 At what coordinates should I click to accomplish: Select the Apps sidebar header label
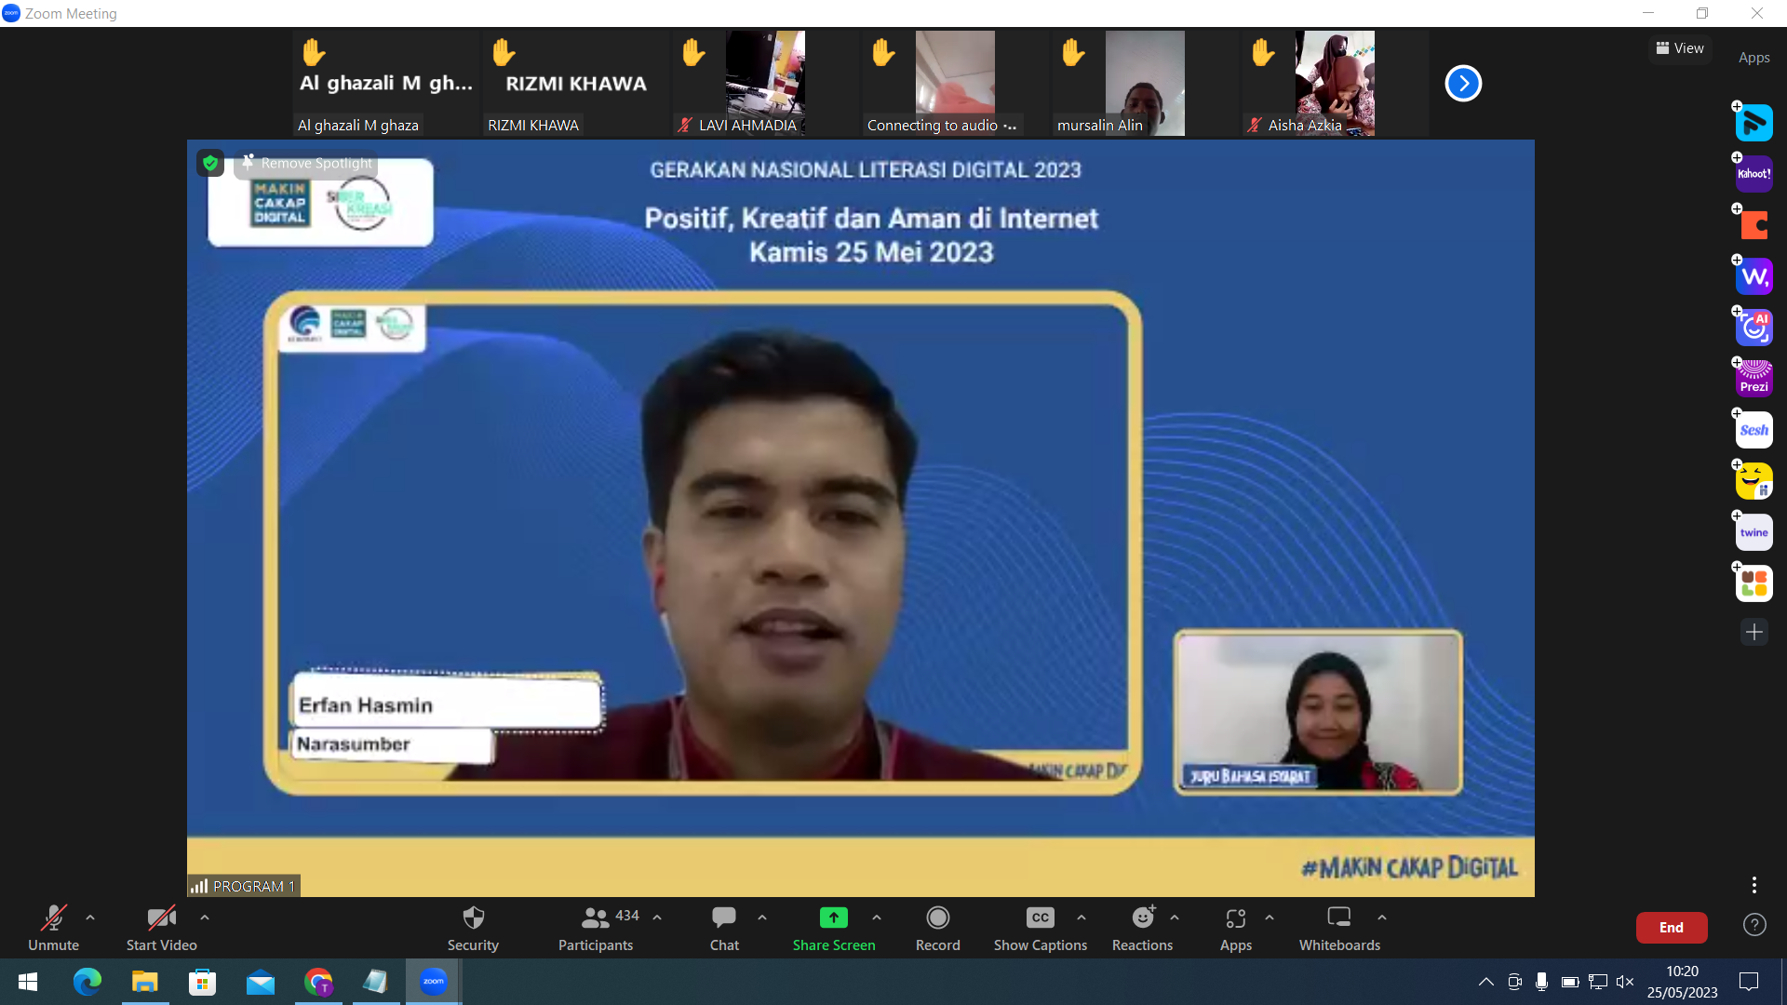point(1754,58)
